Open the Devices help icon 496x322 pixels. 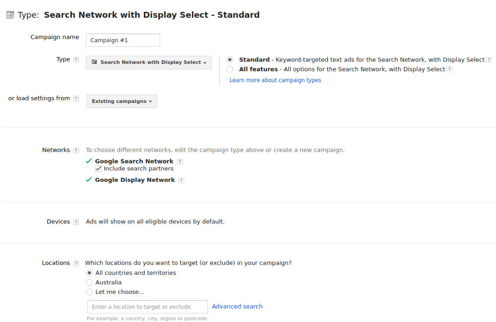[x=76, y=222]
